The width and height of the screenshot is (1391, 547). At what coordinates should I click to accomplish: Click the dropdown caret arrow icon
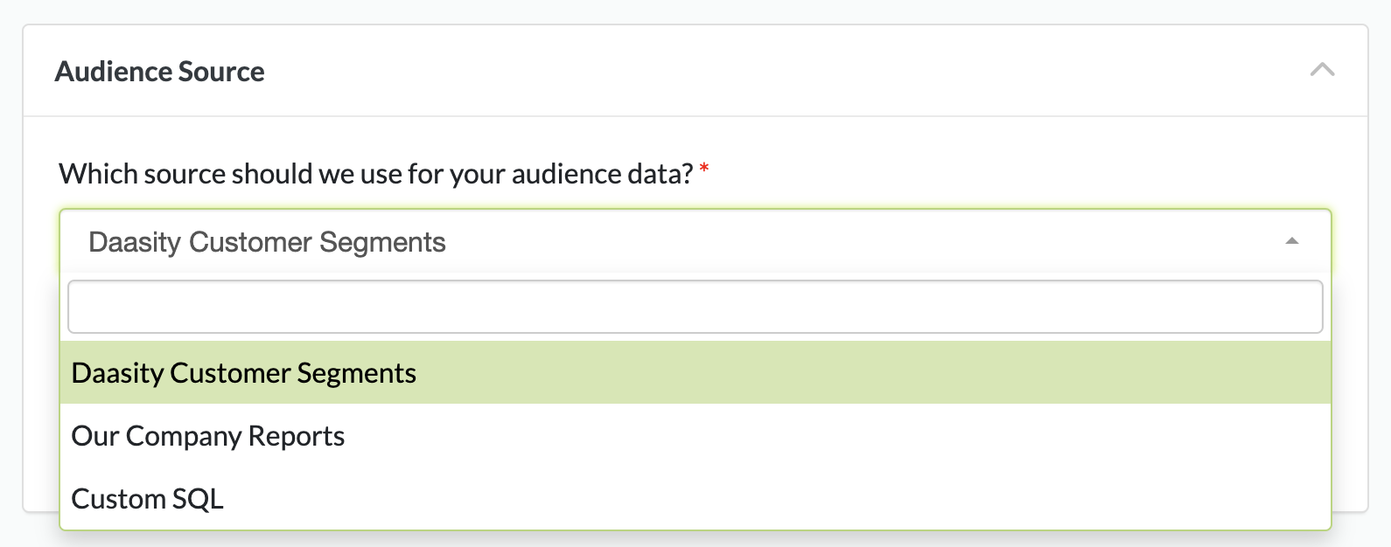pyautogui.click(x=1291, y=241)
